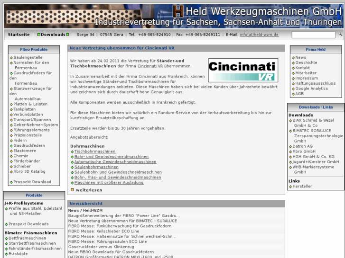The width and height of the screenshot is (345, 258).
Task: Select Transport/Spannen link
Action: [x=32, y=120]
